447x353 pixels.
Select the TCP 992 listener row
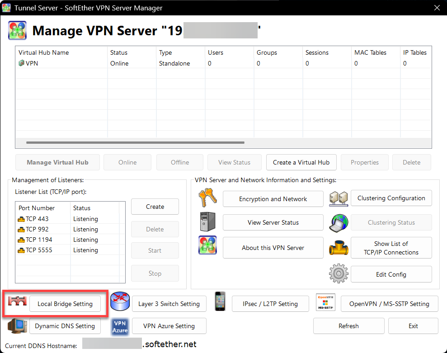pos(70,229)
